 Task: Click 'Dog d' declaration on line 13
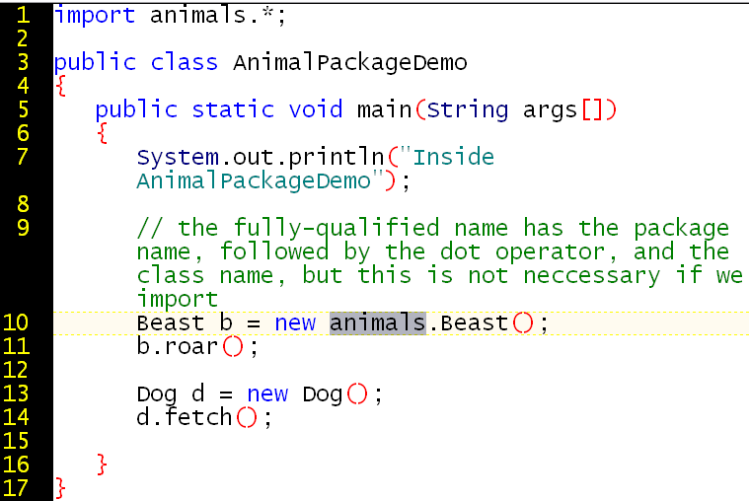tap(171, 395)
